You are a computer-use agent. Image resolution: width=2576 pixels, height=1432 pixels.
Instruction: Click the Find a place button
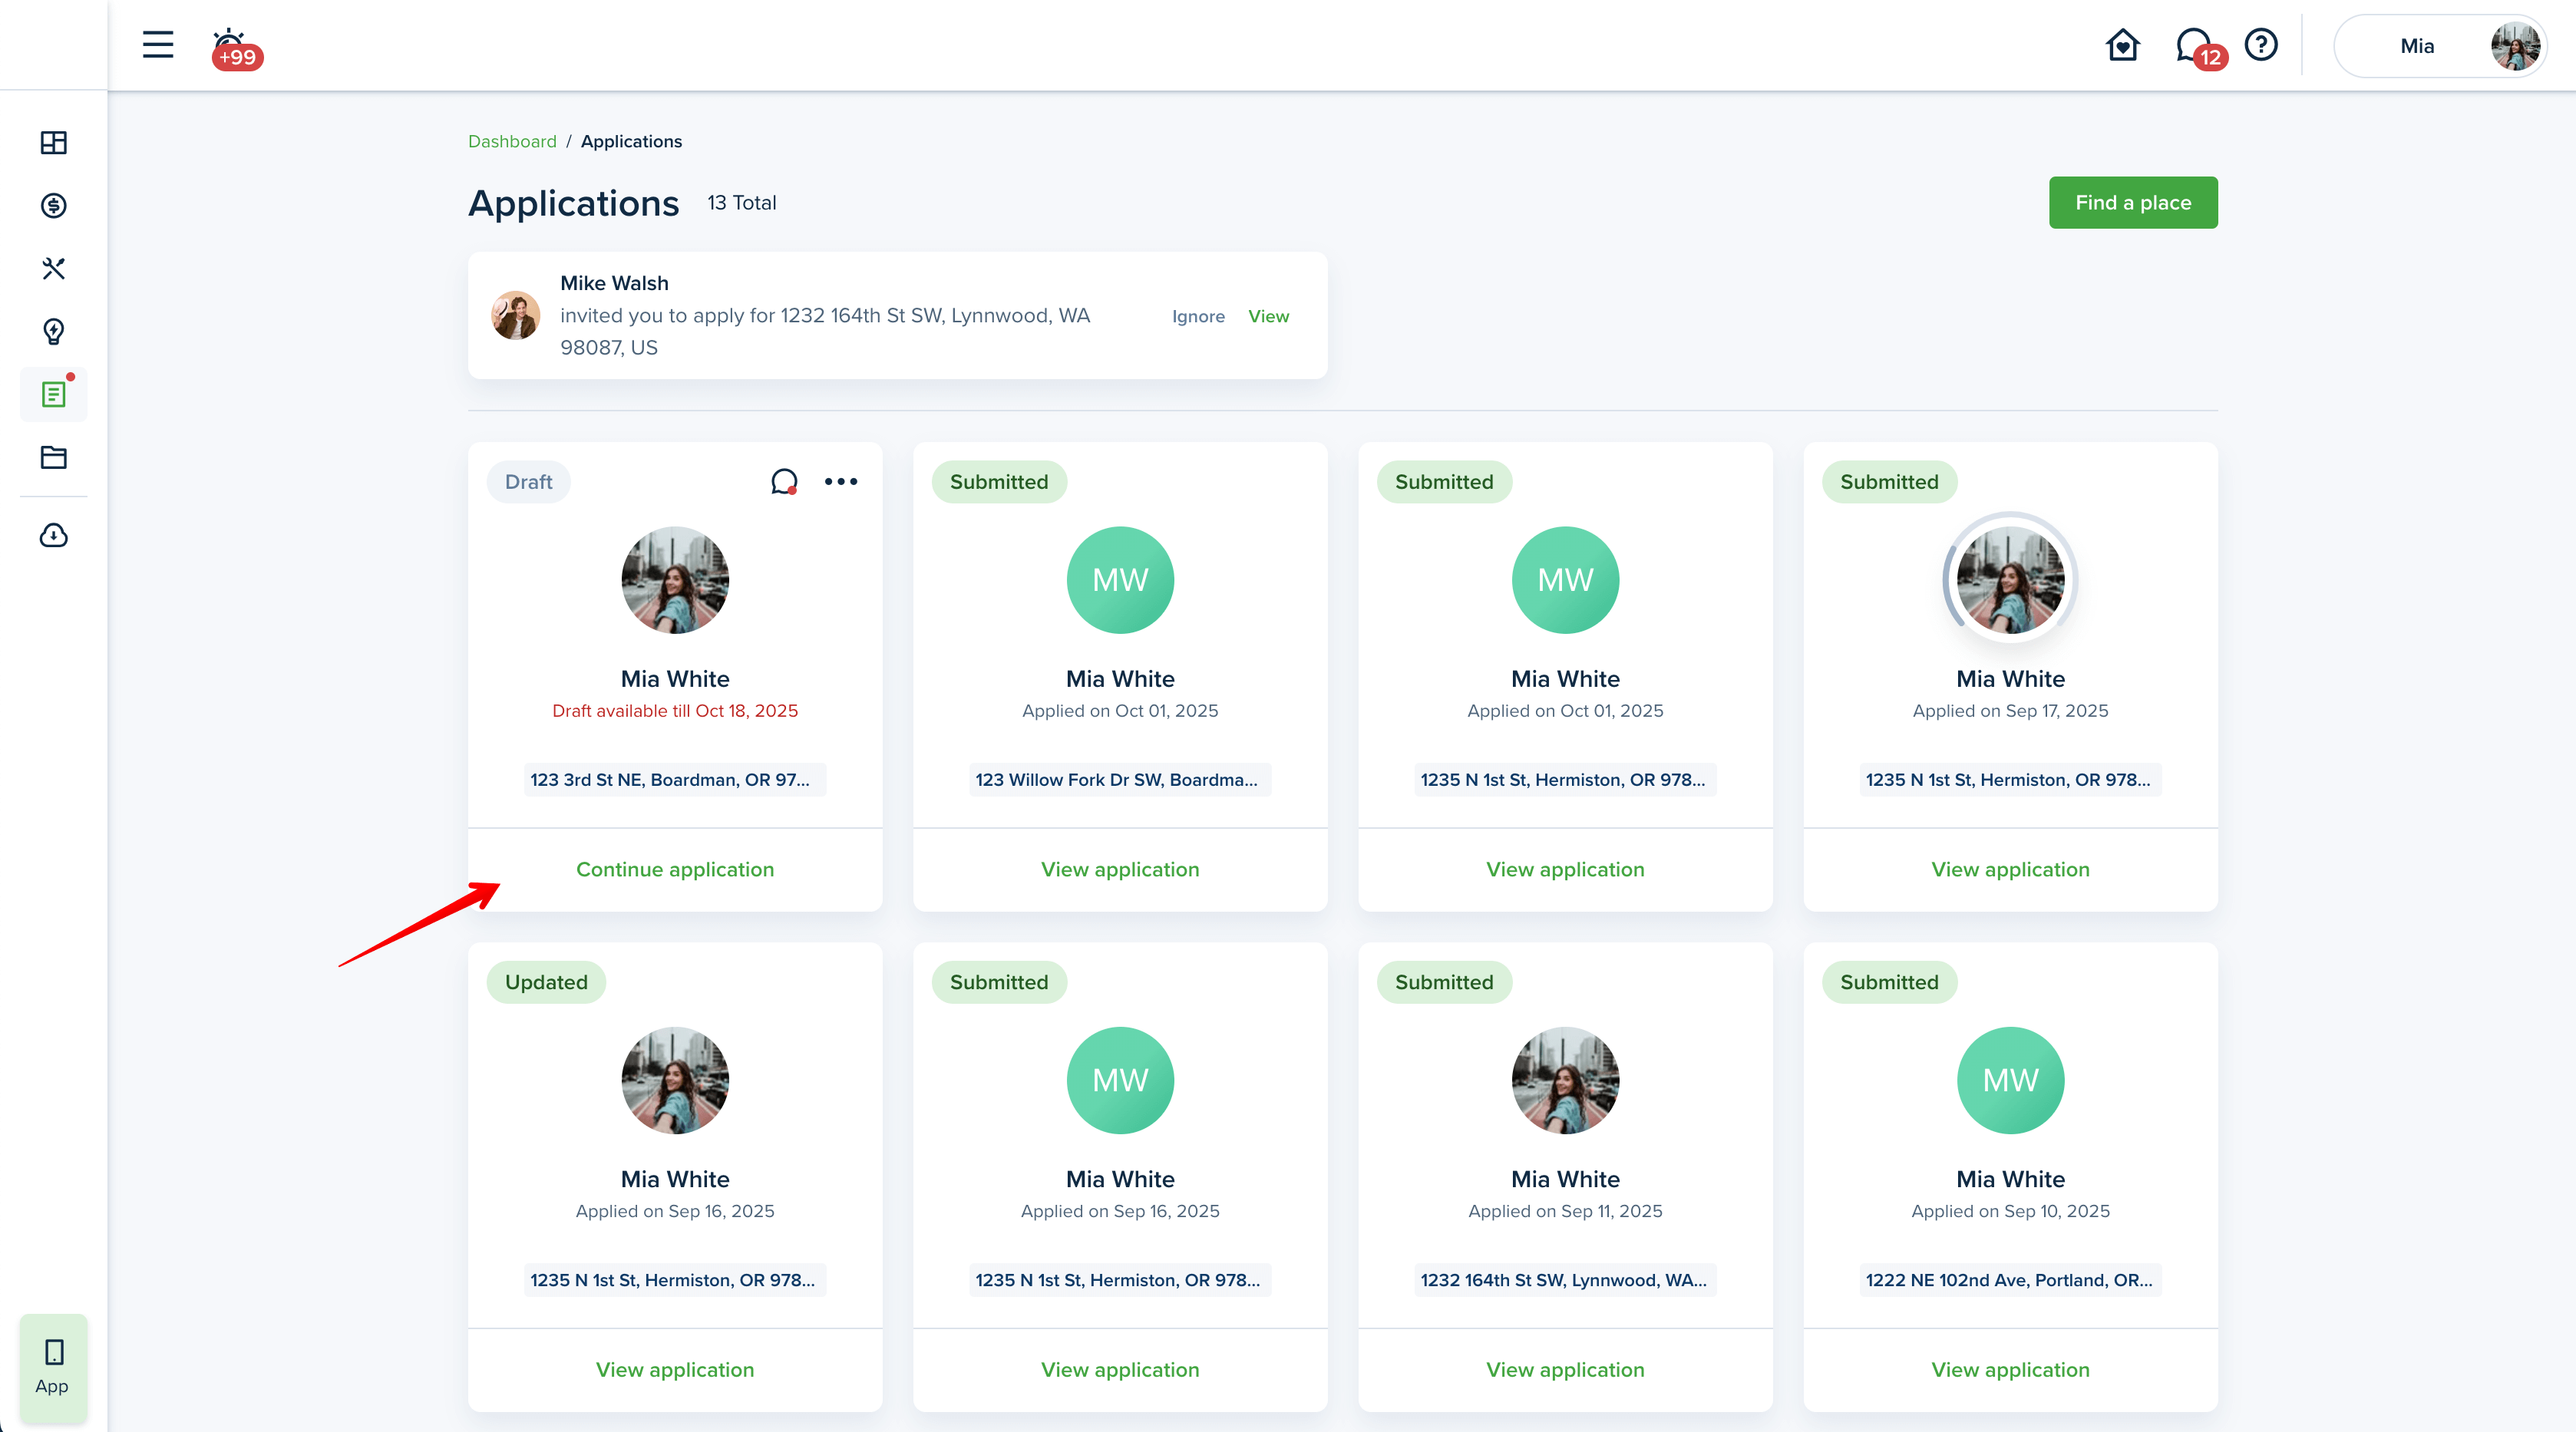[2132, 203]
